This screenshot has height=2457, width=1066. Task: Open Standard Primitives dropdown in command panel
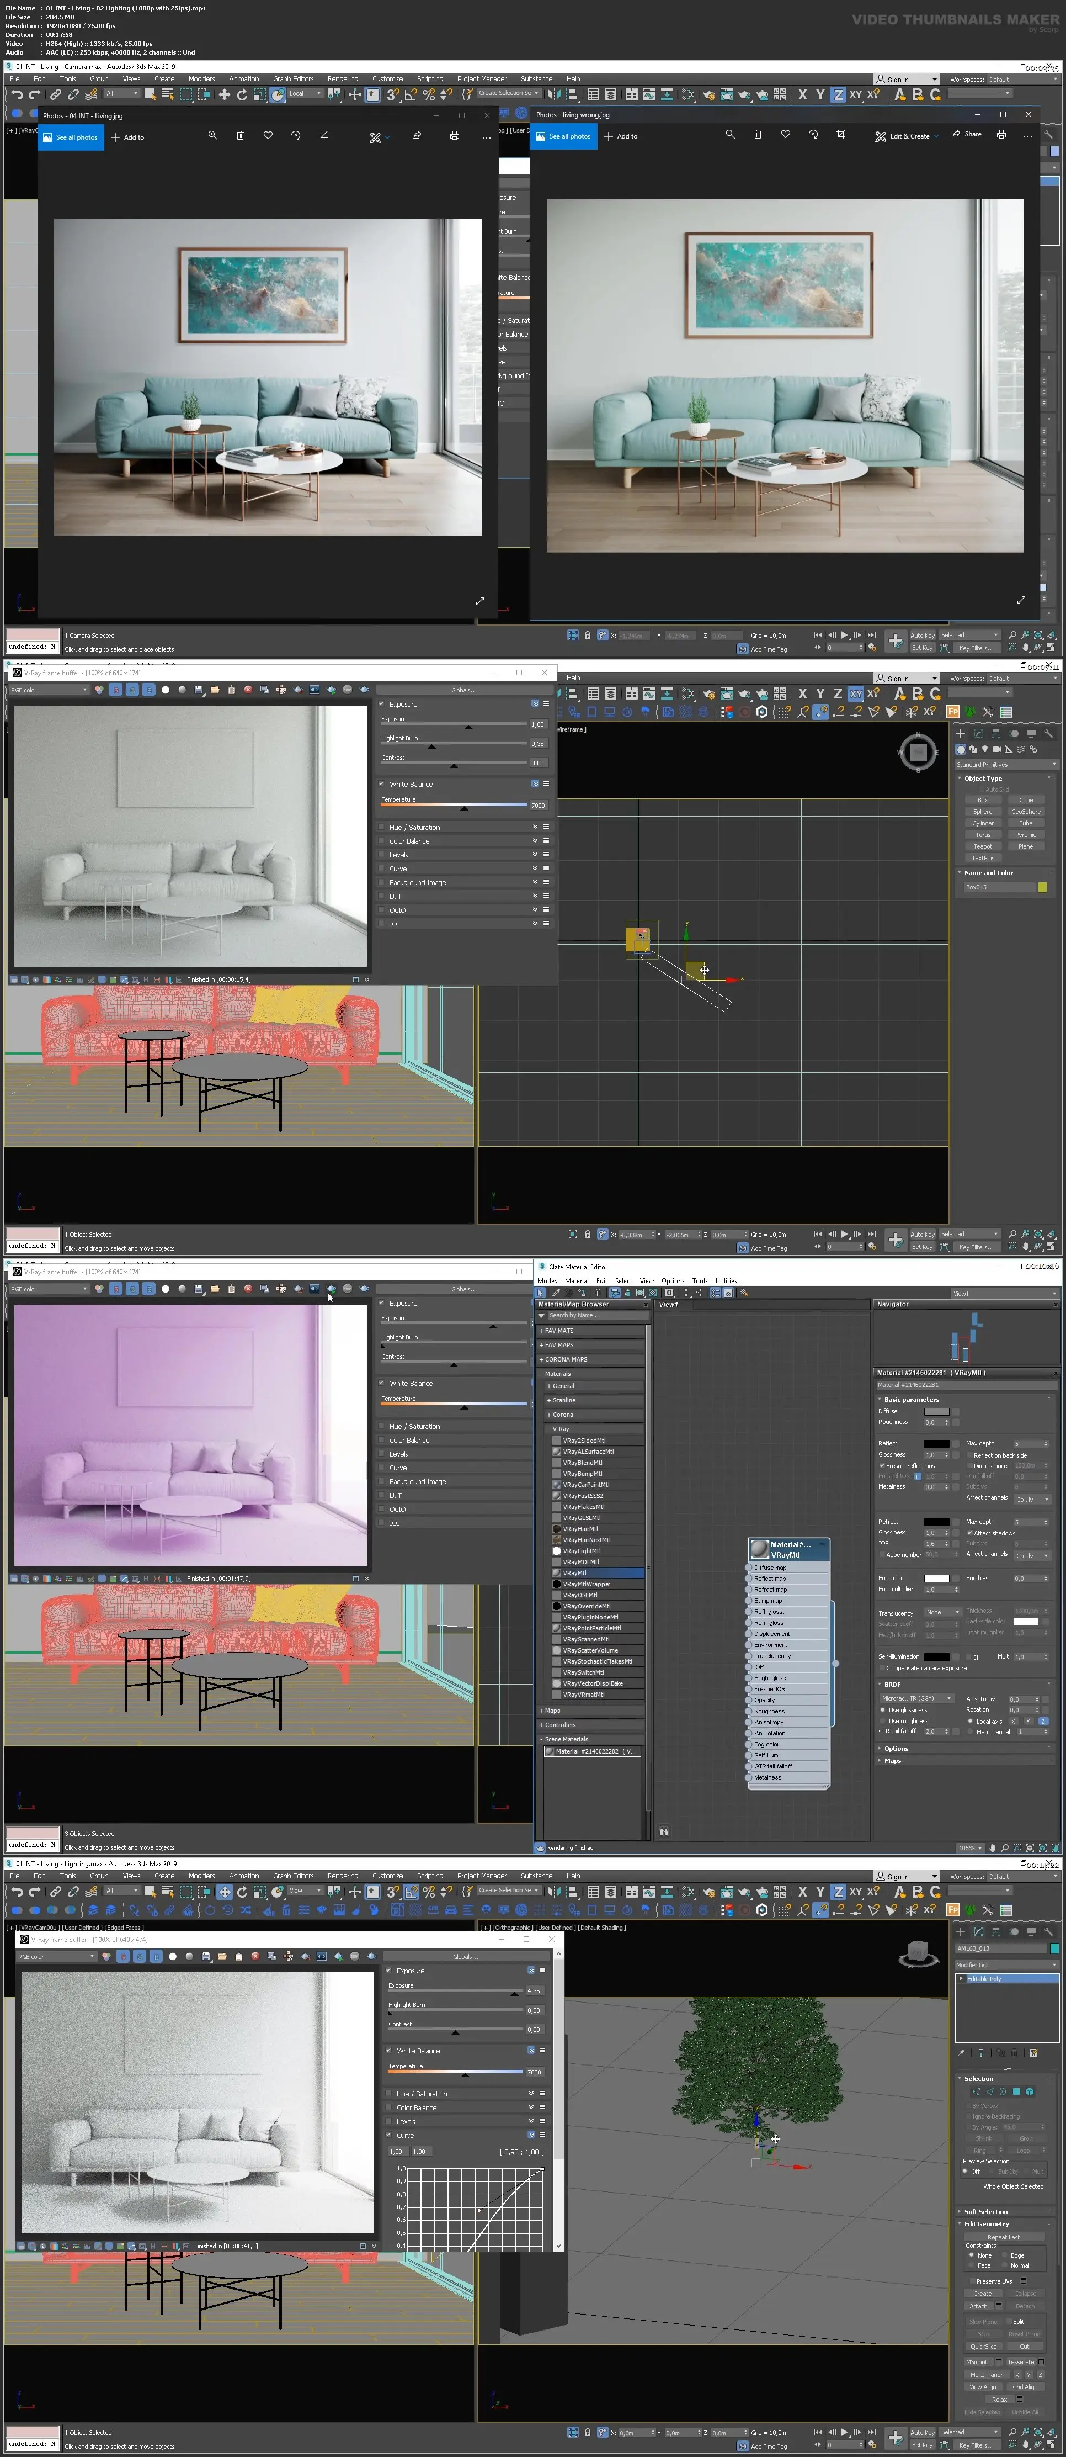click(x=1006, y=764)
